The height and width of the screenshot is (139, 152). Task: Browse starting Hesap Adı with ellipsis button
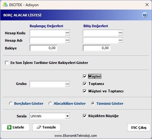[x=67, y=40]
